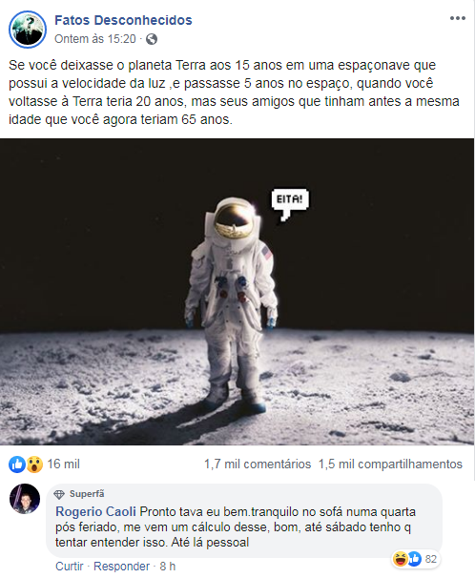This screenshot has height=578, width=475.
Task: Show the 1,7 mil comentários
Action: click(258, 464)
